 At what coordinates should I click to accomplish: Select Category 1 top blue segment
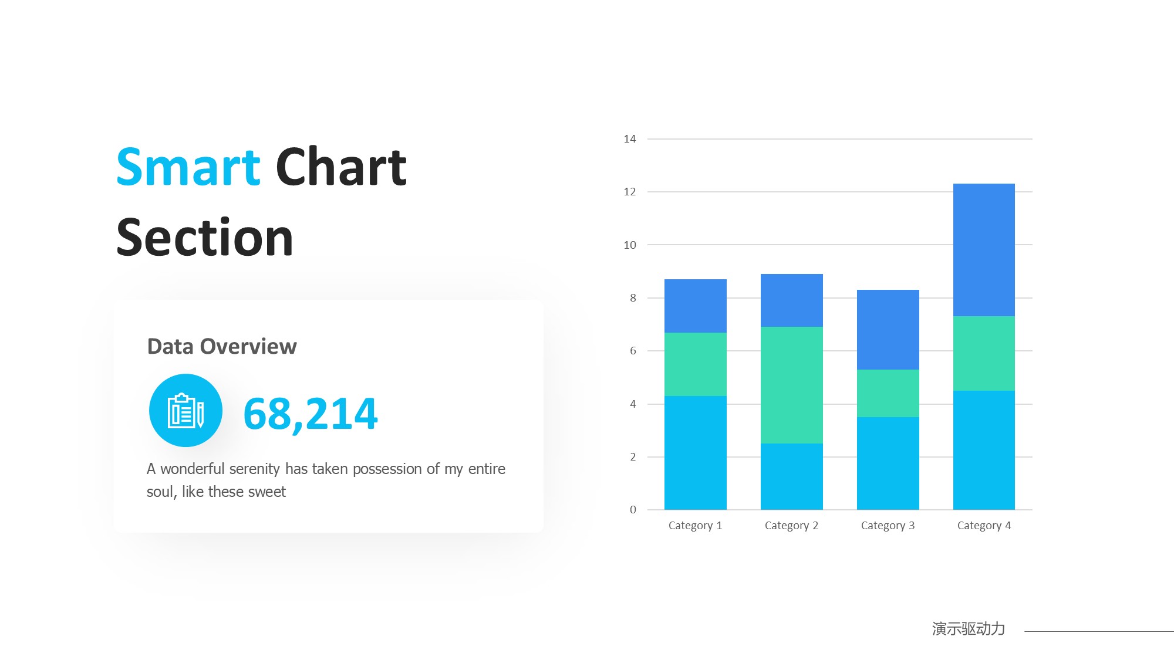point(695,306)
